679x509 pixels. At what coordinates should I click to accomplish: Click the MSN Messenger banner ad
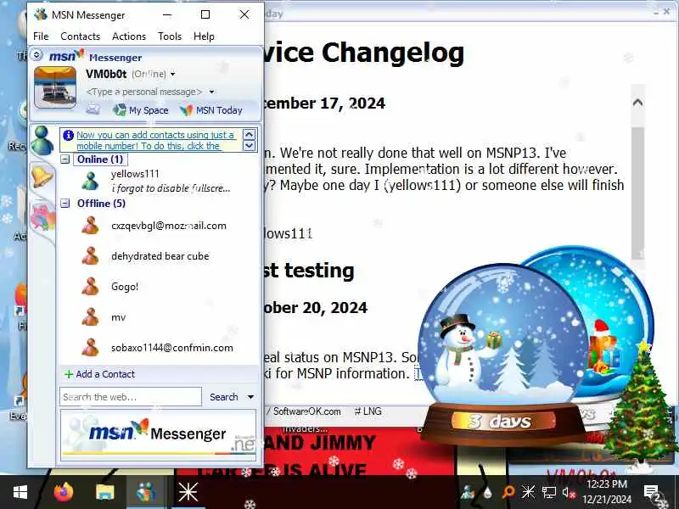[x=159, y=434]
